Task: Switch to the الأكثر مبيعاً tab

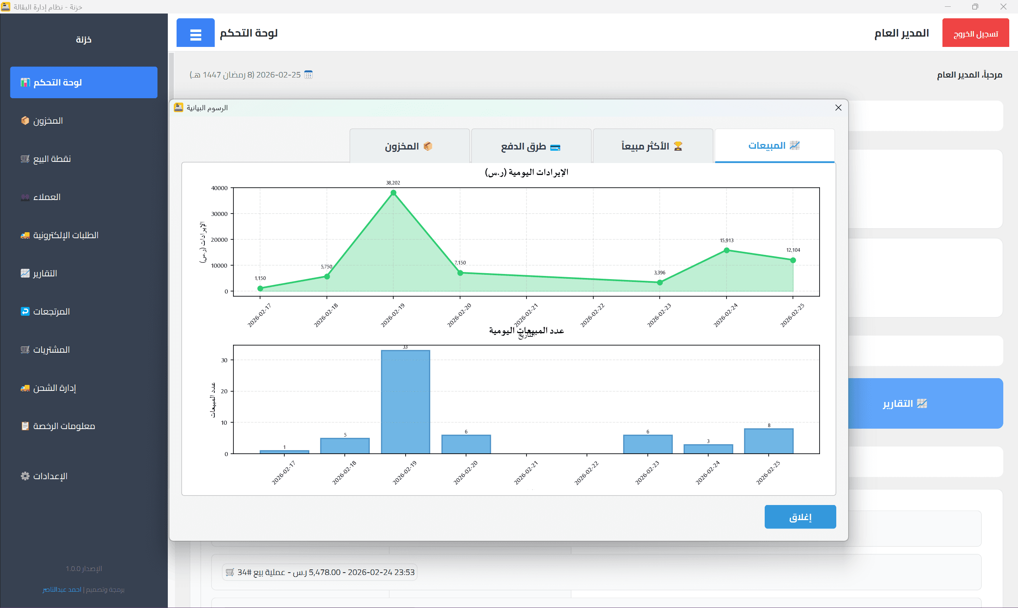Action: click(652, 146)
